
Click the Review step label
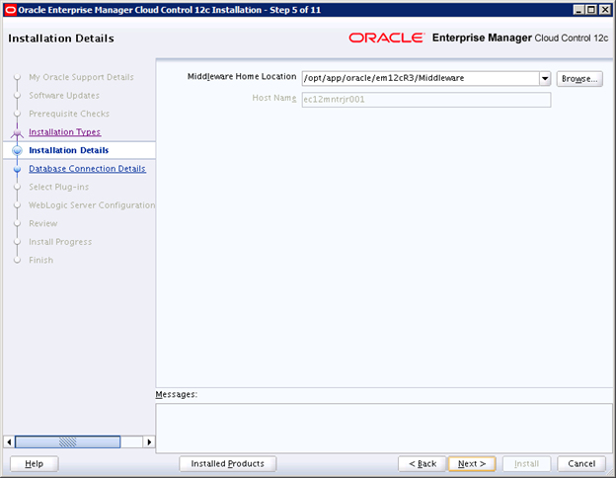coord(42,223)
